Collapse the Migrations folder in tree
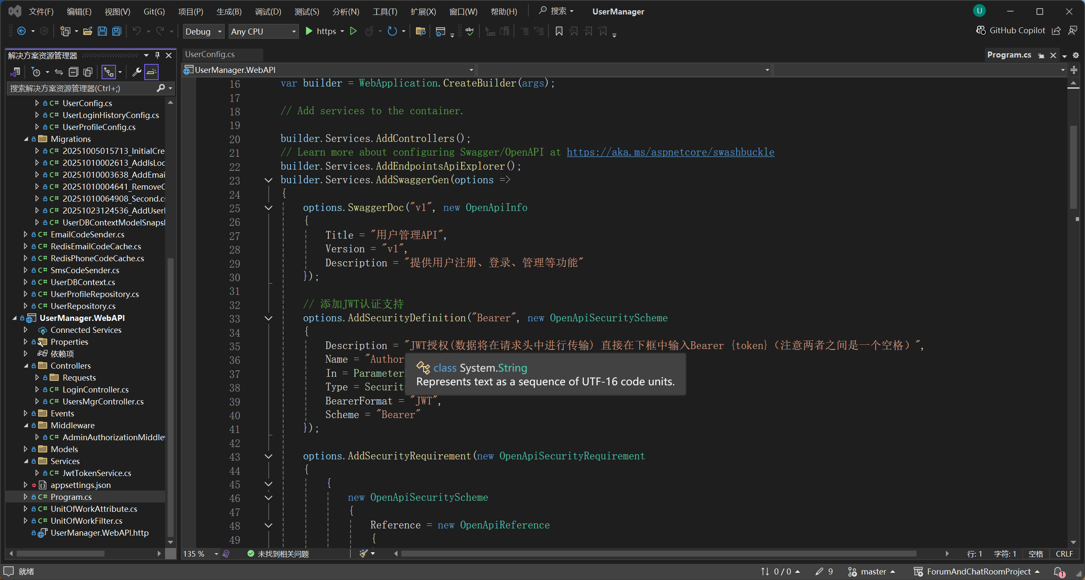This screenshot has height=580, width=1085. (x=26, y=139)
